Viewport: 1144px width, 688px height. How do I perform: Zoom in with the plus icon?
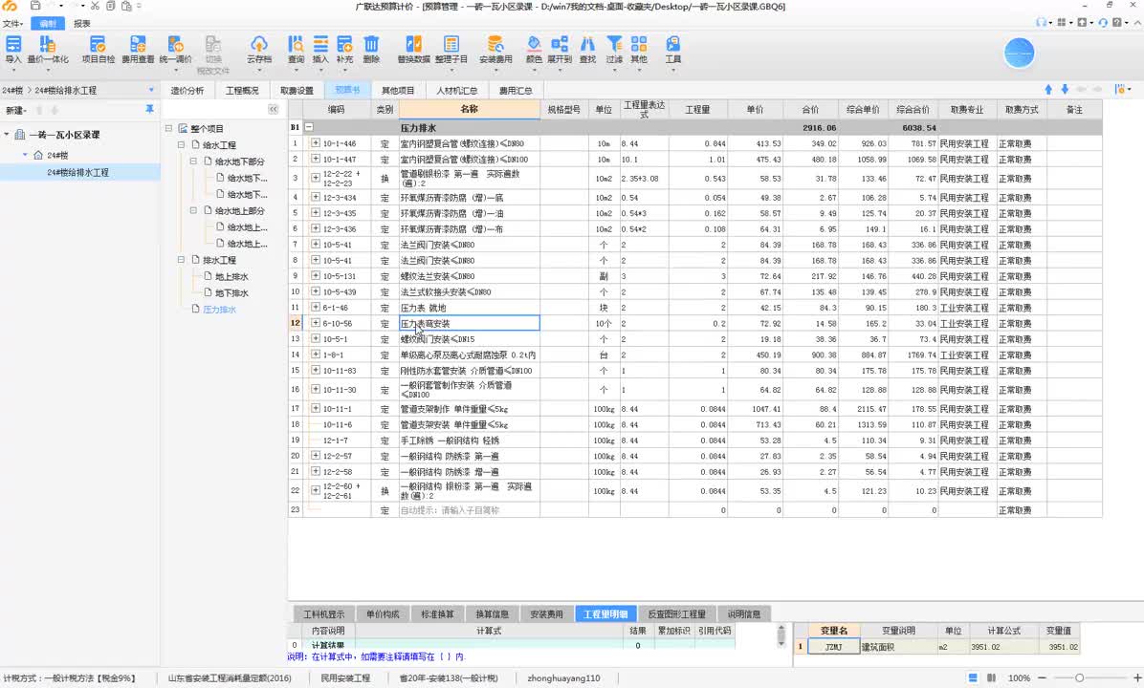pos(1136,677)
